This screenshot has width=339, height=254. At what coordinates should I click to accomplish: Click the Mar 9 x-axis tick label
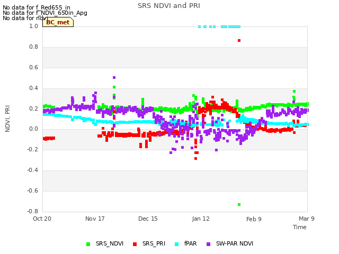[307, 219]
